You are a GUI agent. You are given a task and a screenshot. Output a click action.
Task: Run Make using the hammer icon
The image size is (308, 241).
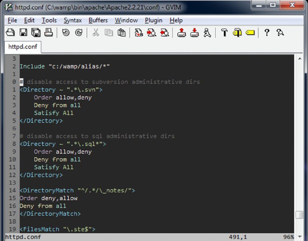tap(225, 33)
